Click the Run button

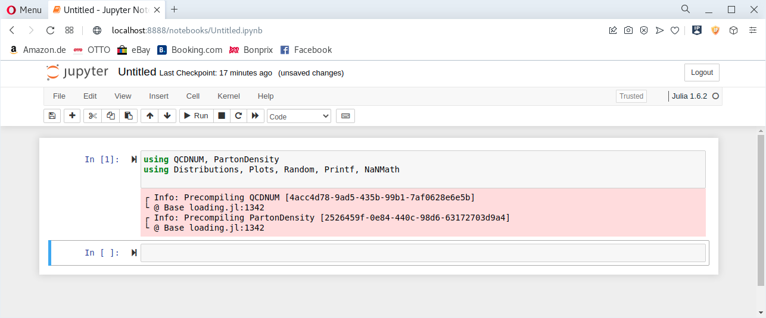click(195, 116)
